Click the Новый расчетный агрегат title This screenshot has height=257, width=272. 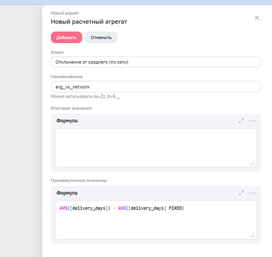[89, 22]
